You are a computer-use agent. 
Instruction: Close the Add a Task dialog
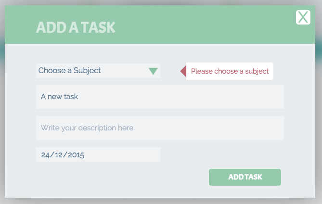[303, 17]
